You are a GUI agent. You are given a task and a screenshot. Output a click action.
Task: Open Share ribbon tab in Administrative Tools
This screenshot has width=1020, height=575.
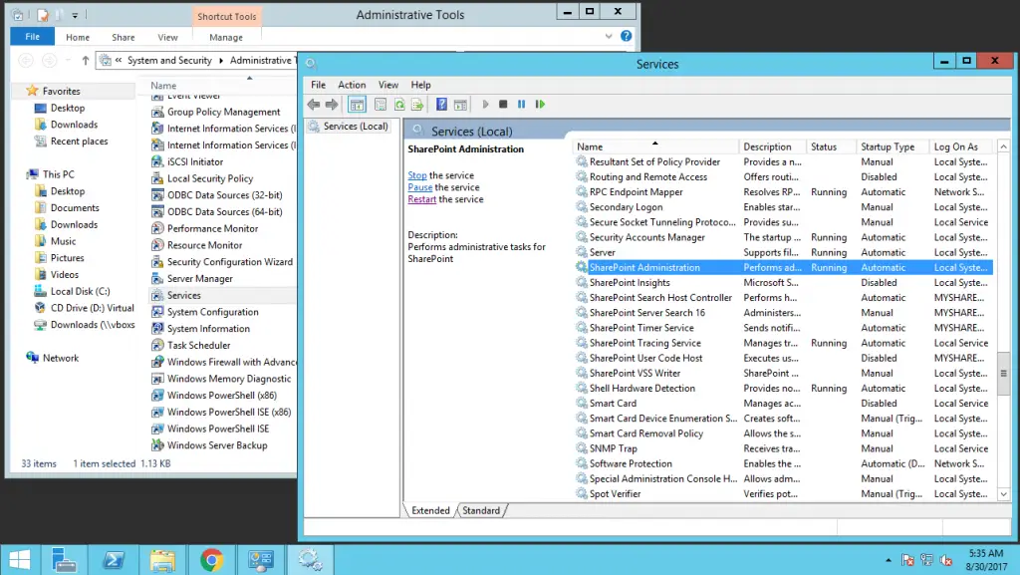tap(123, 37)
